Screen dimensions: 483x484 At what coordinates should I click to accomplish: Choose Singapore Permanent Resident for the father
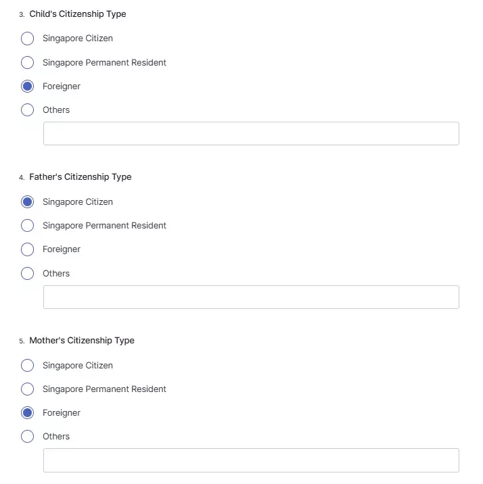coord(27,225)
